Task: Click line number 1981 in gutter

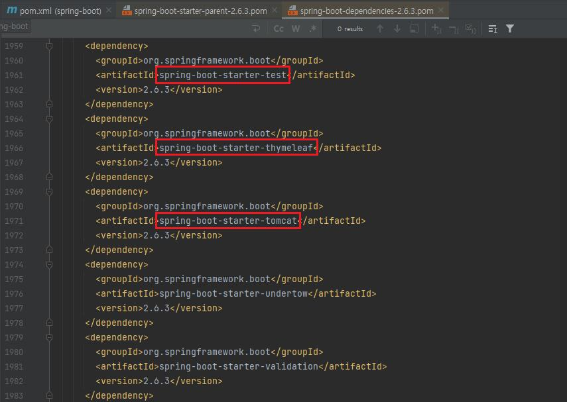Action: coord(14,367)
